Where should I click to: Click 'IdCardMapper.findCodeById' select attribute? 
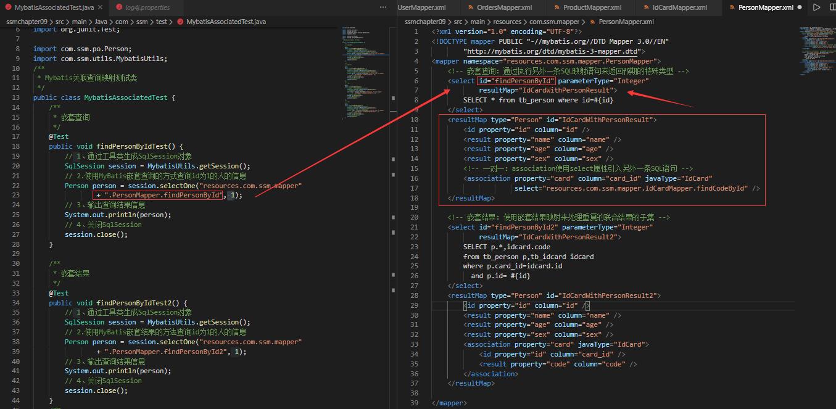click(x=645, y=188)
